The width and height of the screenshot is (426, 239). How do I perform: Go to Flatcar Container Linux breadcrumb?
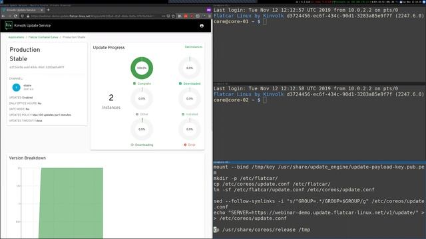point(43,37)
